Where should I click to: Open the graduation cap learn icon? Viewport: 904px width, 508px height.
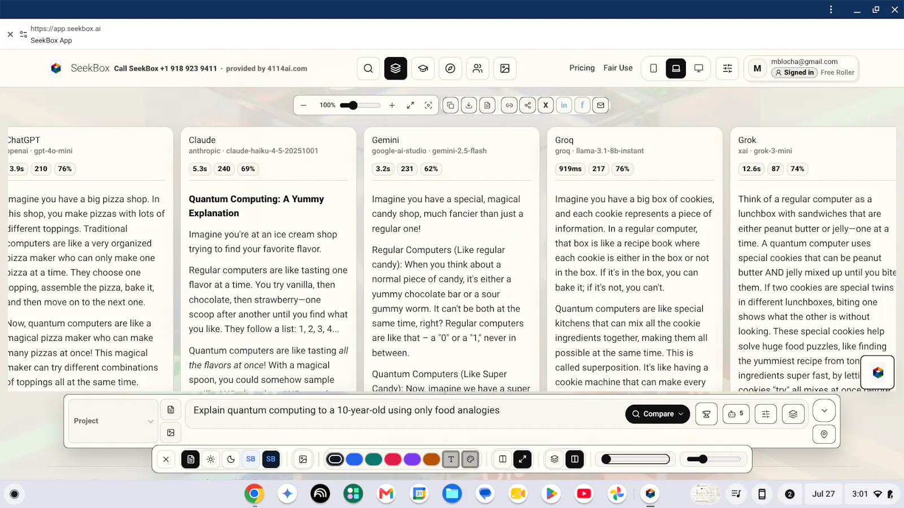point(423,68)
